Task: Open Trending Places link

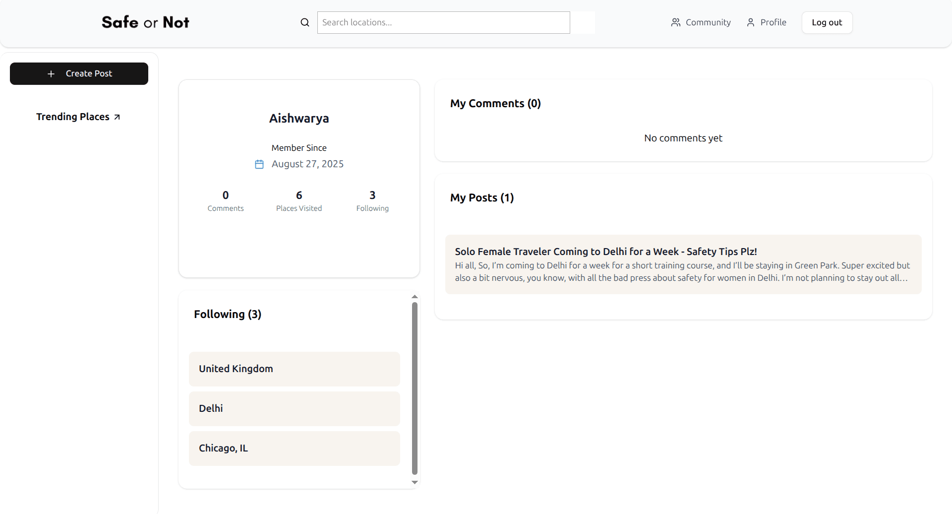Action: pos(78,117)
